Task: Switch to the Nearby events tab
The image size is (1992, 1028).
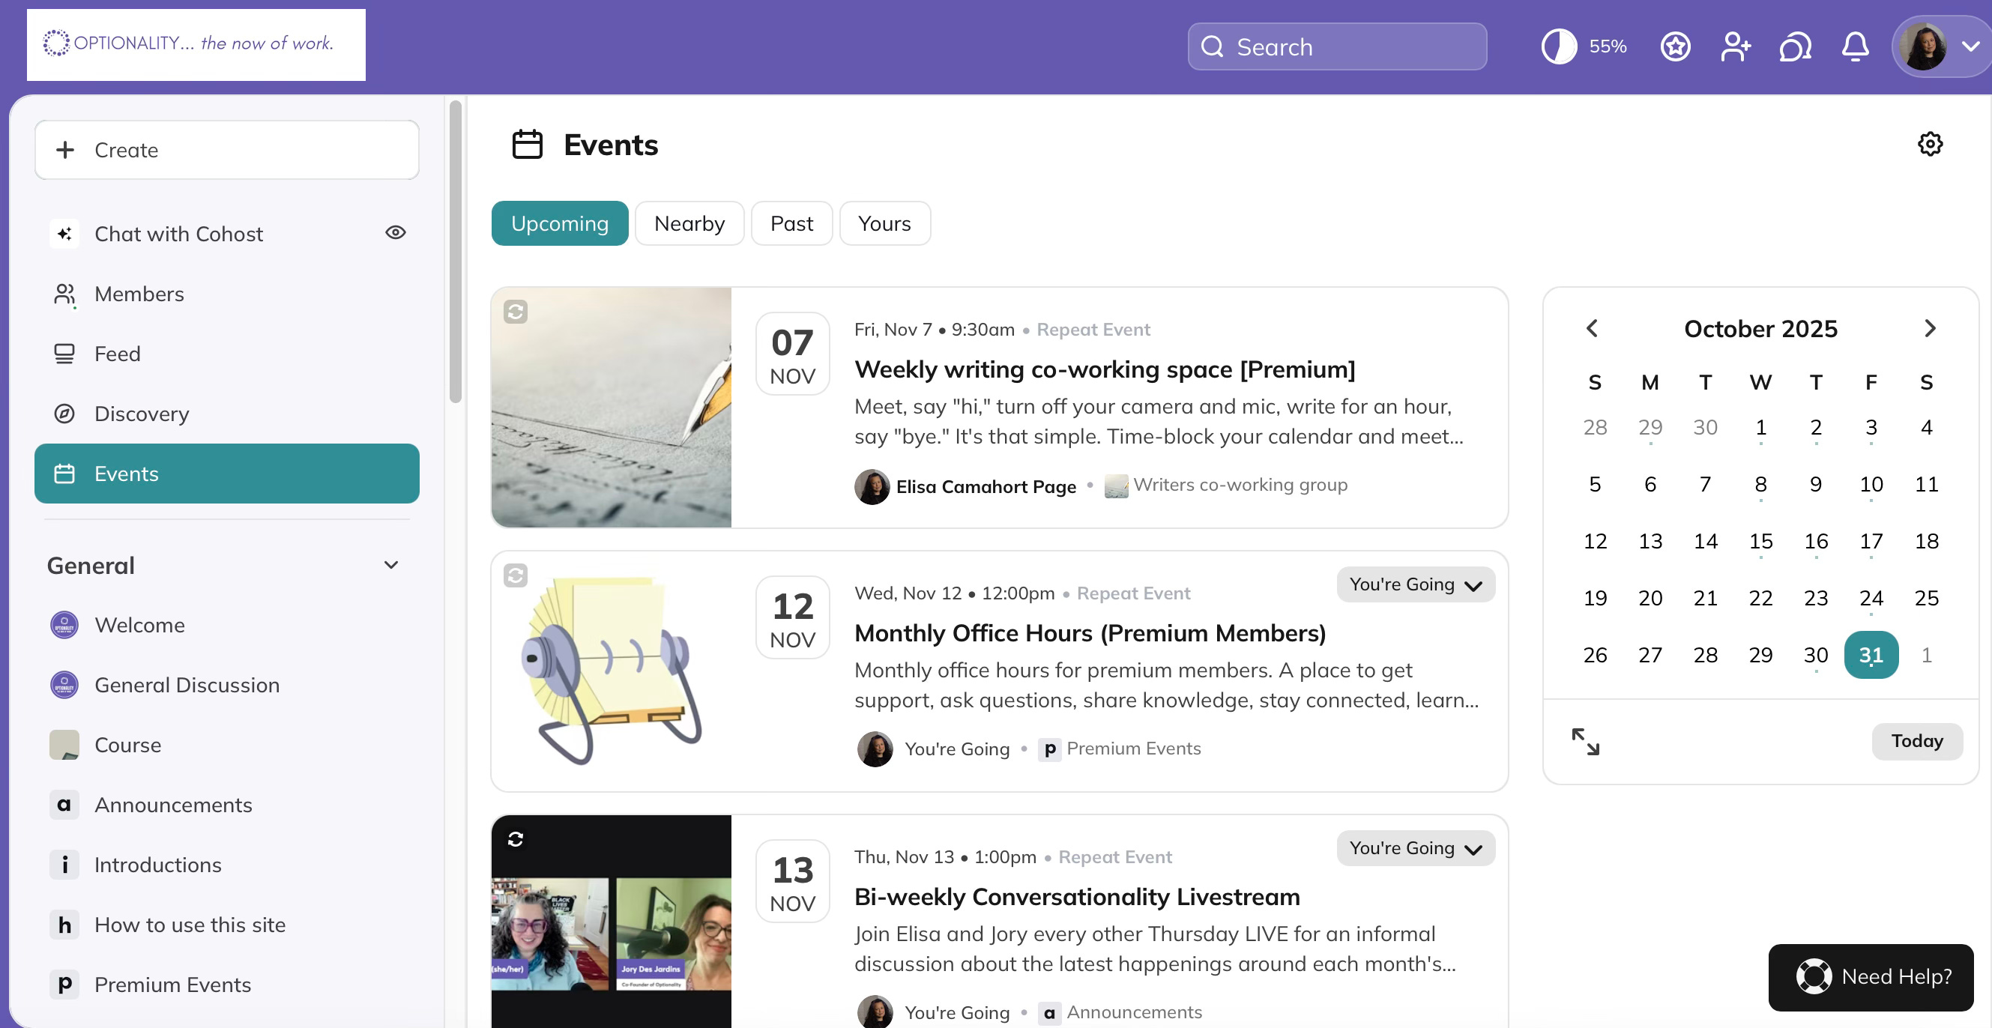Action: [x=688, y=224]
